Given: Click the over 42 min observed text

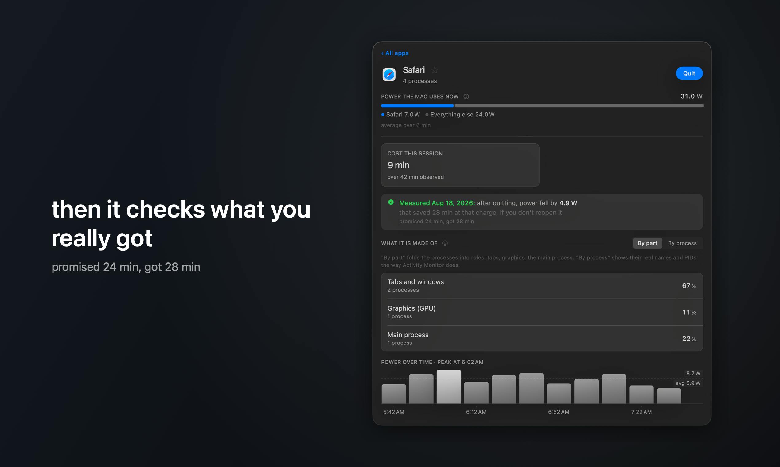Looking at the screenshot, I should 415,177.
